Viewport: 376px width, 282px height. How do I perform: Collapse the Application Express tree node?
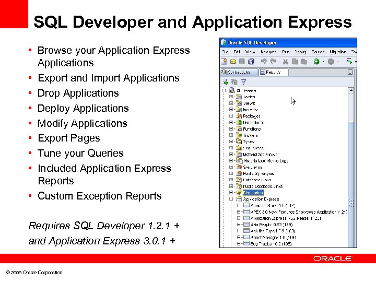(x=231, y=199)
